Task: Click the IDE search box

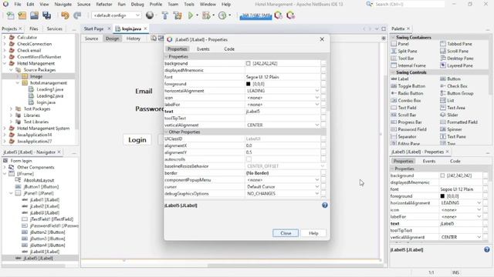Action: [x=410, y=5]
